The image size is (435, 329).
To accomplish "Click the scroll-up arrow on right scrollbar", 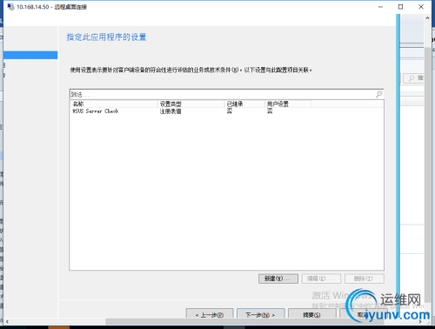I will [427, 18].
